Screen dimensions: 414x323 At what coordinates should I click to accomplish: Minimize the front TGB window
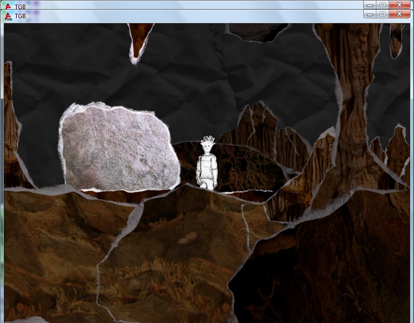click(x=370, y=14)
